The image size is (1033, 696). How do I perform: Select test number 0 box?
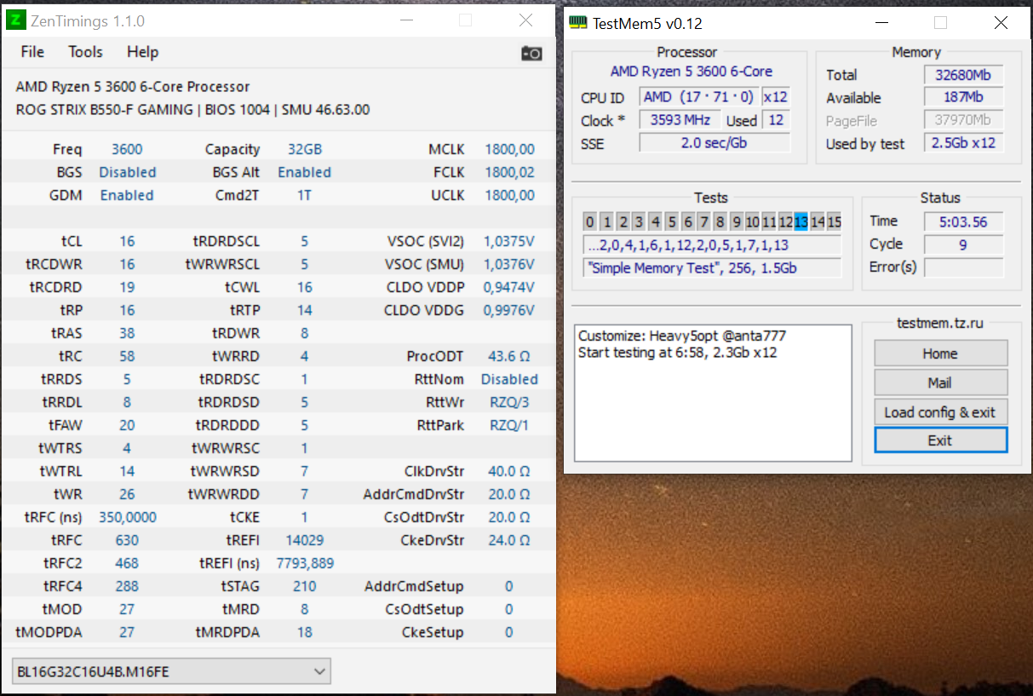tap(589, 222)
